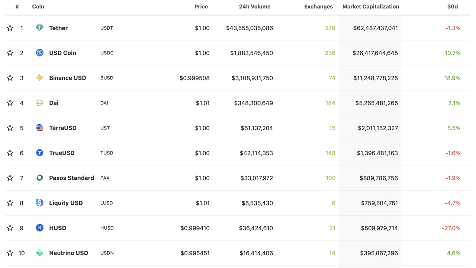This screenshot has height=268, width=476.
Task: Select the LUSD ticker text
Action: [106, 203]
